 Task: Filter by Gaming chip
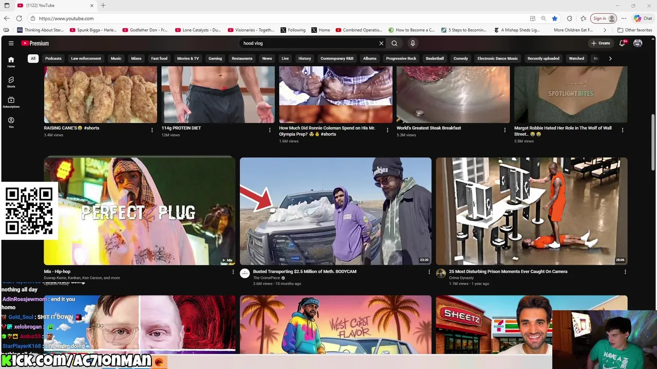(215, 58)
